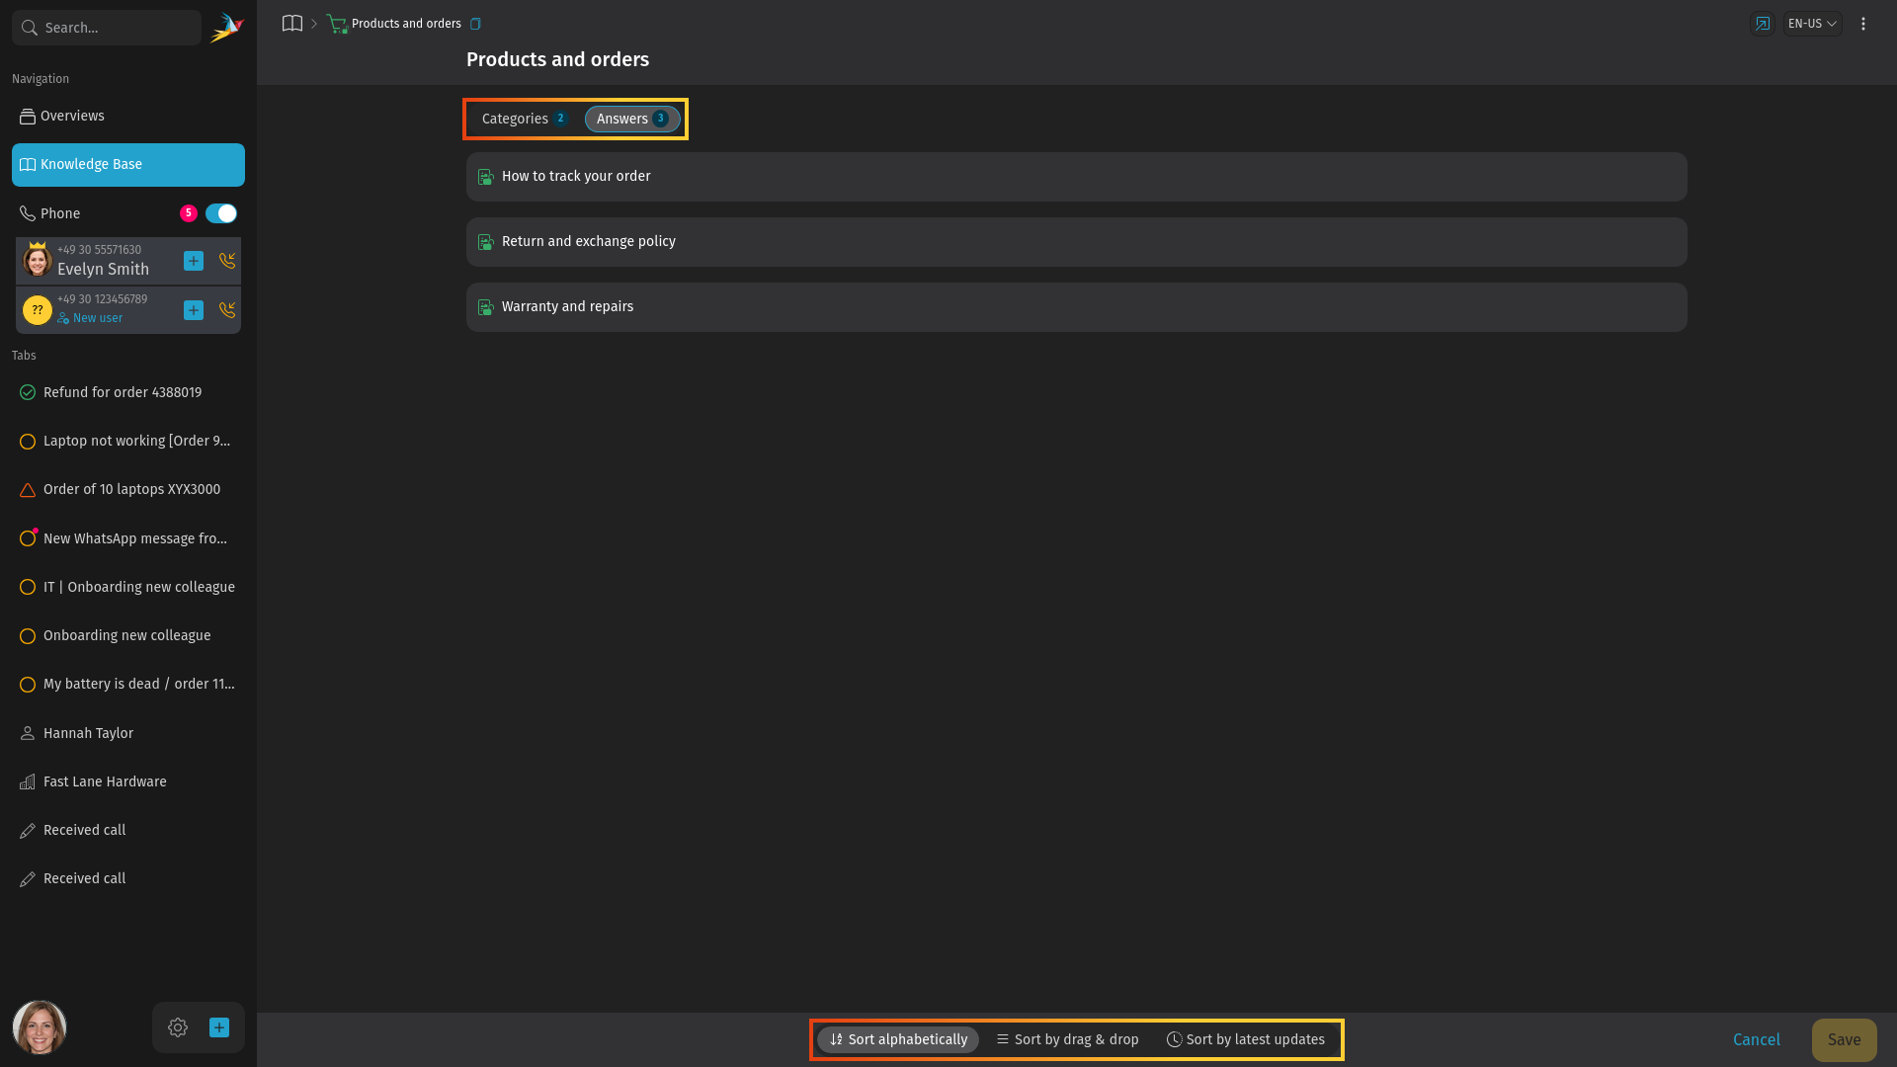Image resolution: width=1897 pixels, height=1067 pixels.
Task: Open the EN-US language dropdown
Action: 1812,24
